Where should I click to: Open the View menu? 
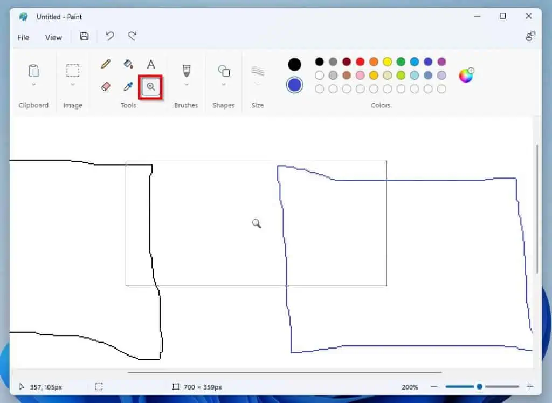pos(53,37)
